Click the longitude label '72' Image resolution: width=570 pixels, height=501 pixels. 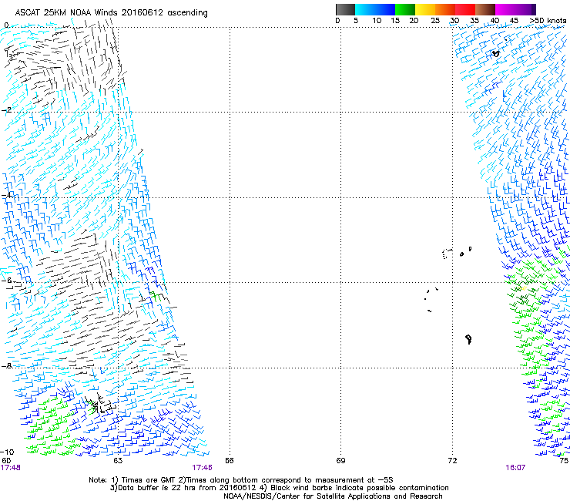[452, 461]
